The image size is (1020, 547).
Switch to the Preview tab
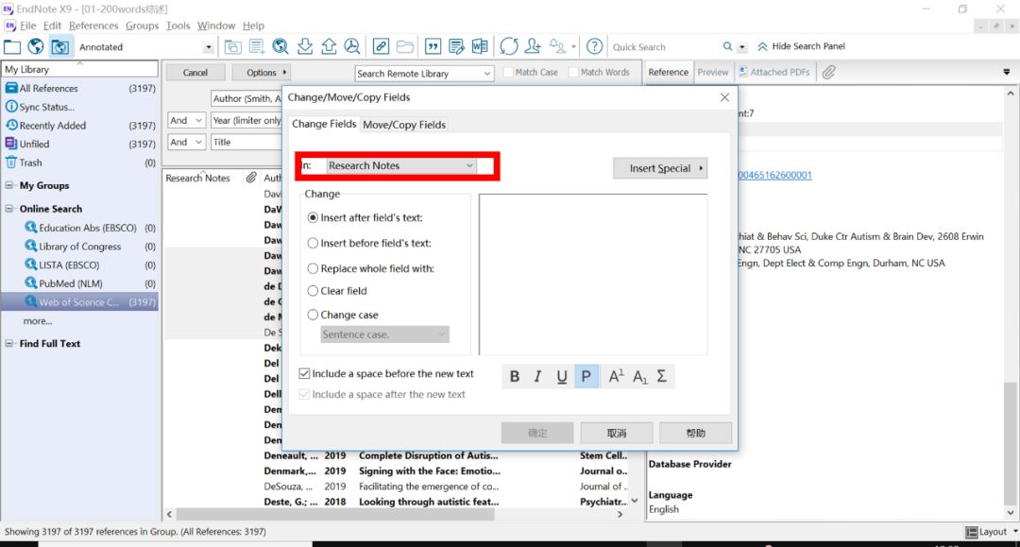point(713,72)
